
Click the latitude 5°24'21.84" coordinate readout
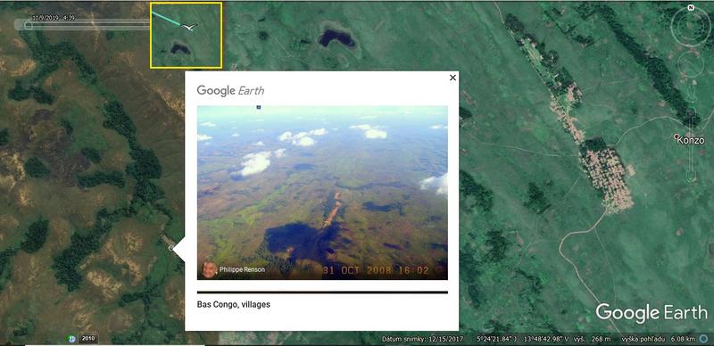tap(497, 339)
